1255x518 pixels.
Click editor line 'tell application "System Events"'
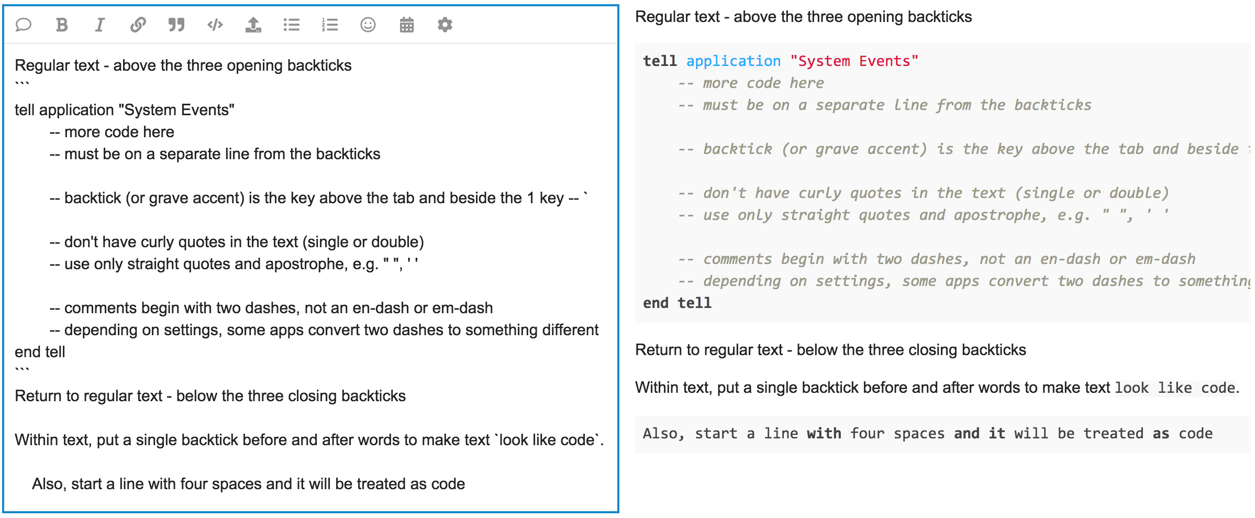(125, 110)
